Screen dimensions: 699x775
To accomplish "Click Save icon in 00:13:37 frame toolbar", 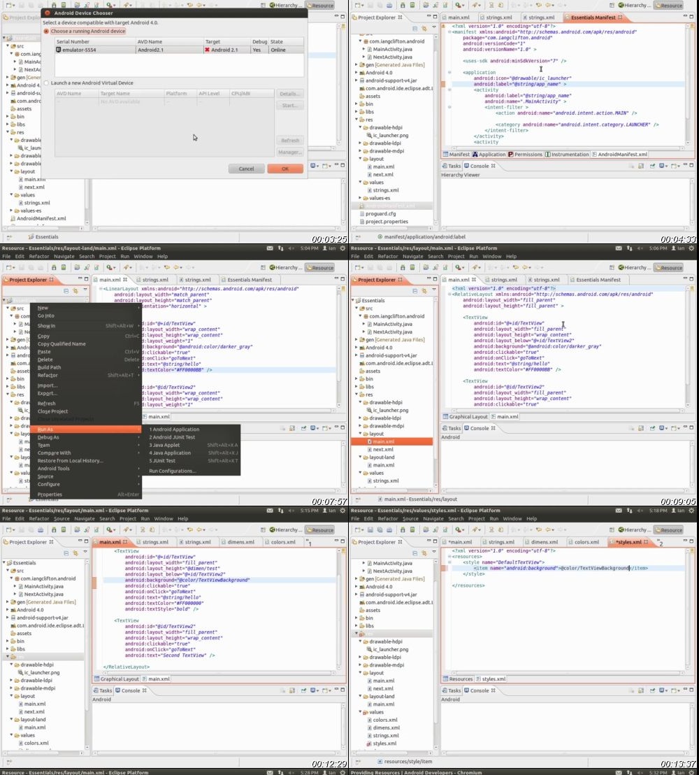I will click(x=370, y=529).
